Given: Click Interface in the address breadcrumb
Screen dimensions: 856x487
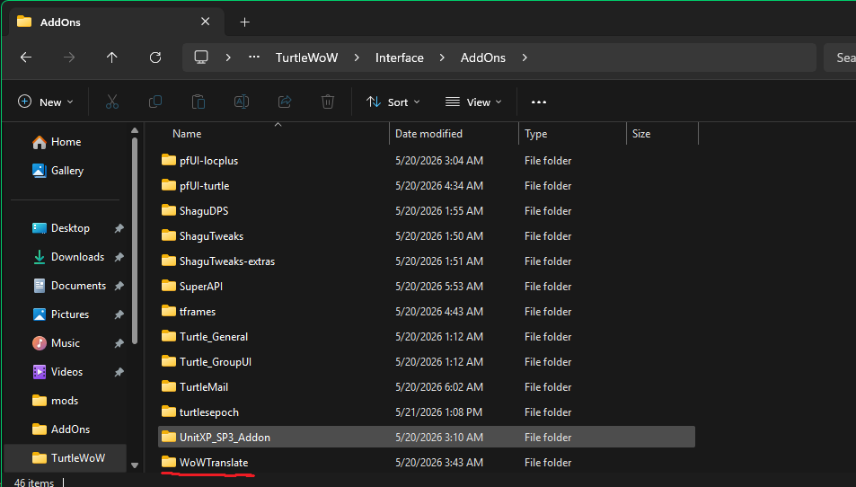Looking at the screenshot, I should click(x=399, y=58).
